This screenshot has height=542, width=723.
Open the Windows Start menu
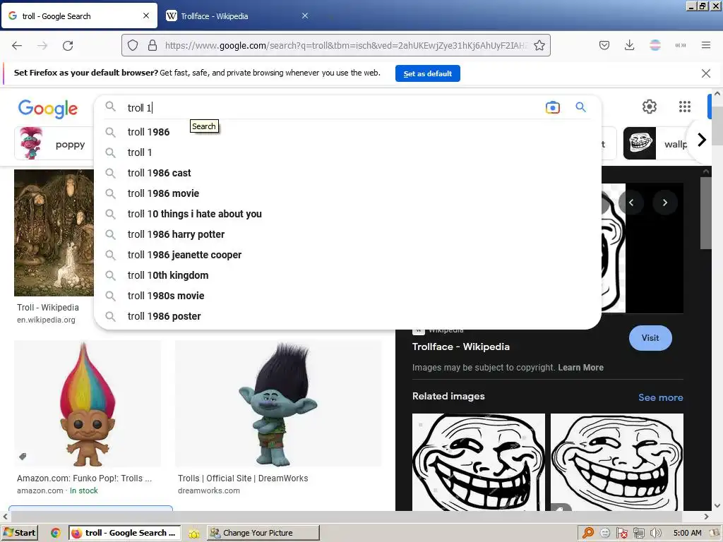click(x=20, y=533)
